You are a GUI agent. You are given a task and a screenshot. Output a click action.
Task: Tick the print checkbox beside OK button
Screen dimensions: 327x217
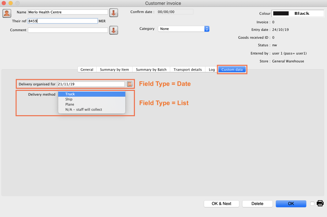click(312, 204)
